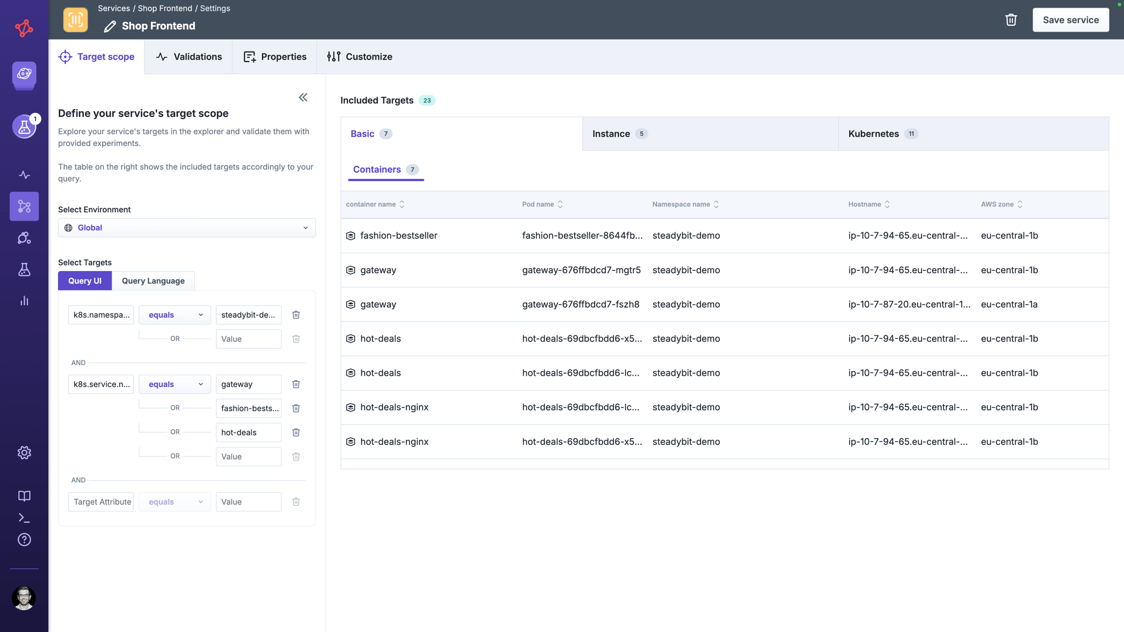Viewport: 1124px width, 632px height.
Task: Remove the hot-deals value with its trash icon
Action: 296,432
